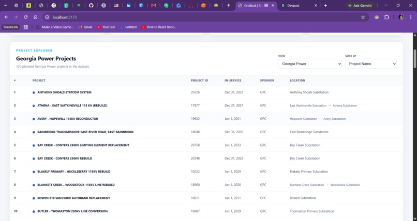Screen dimensions: 417x221
Task: Open the pinned US flag tab
Action: (116, 5)
